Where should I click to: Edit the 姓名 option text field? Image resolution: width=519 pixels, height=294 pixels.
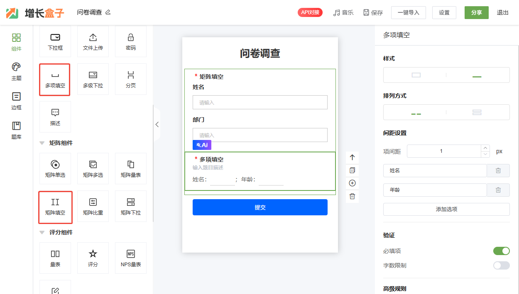[435, 171]
